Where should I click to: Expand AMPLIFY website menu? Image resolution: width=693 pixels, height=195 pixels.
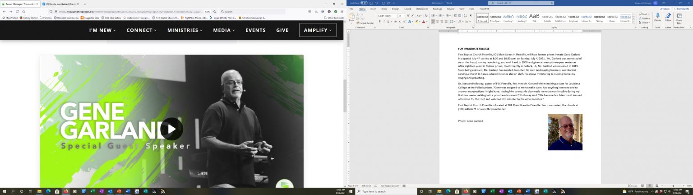[318, 30]
